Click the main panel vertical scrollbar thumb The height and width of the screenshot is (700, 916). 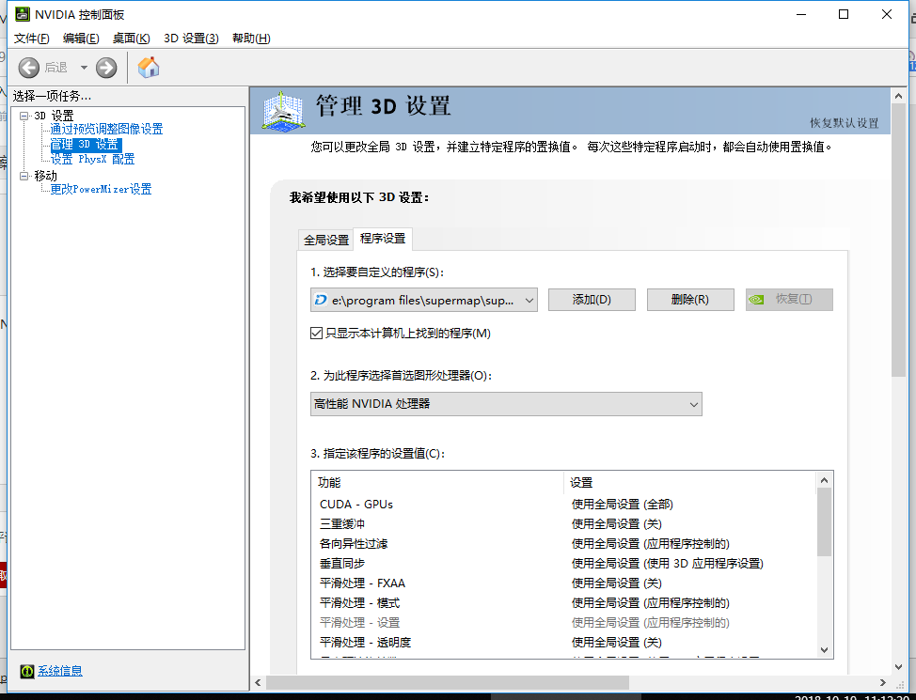coord(898,241)
